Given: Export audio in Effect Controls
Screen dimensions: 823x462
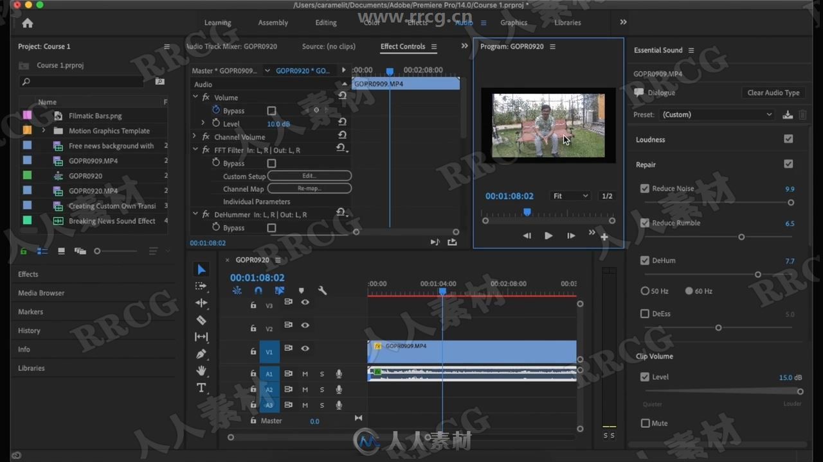Looking at the screenshot, I should (x=452, y=242).
